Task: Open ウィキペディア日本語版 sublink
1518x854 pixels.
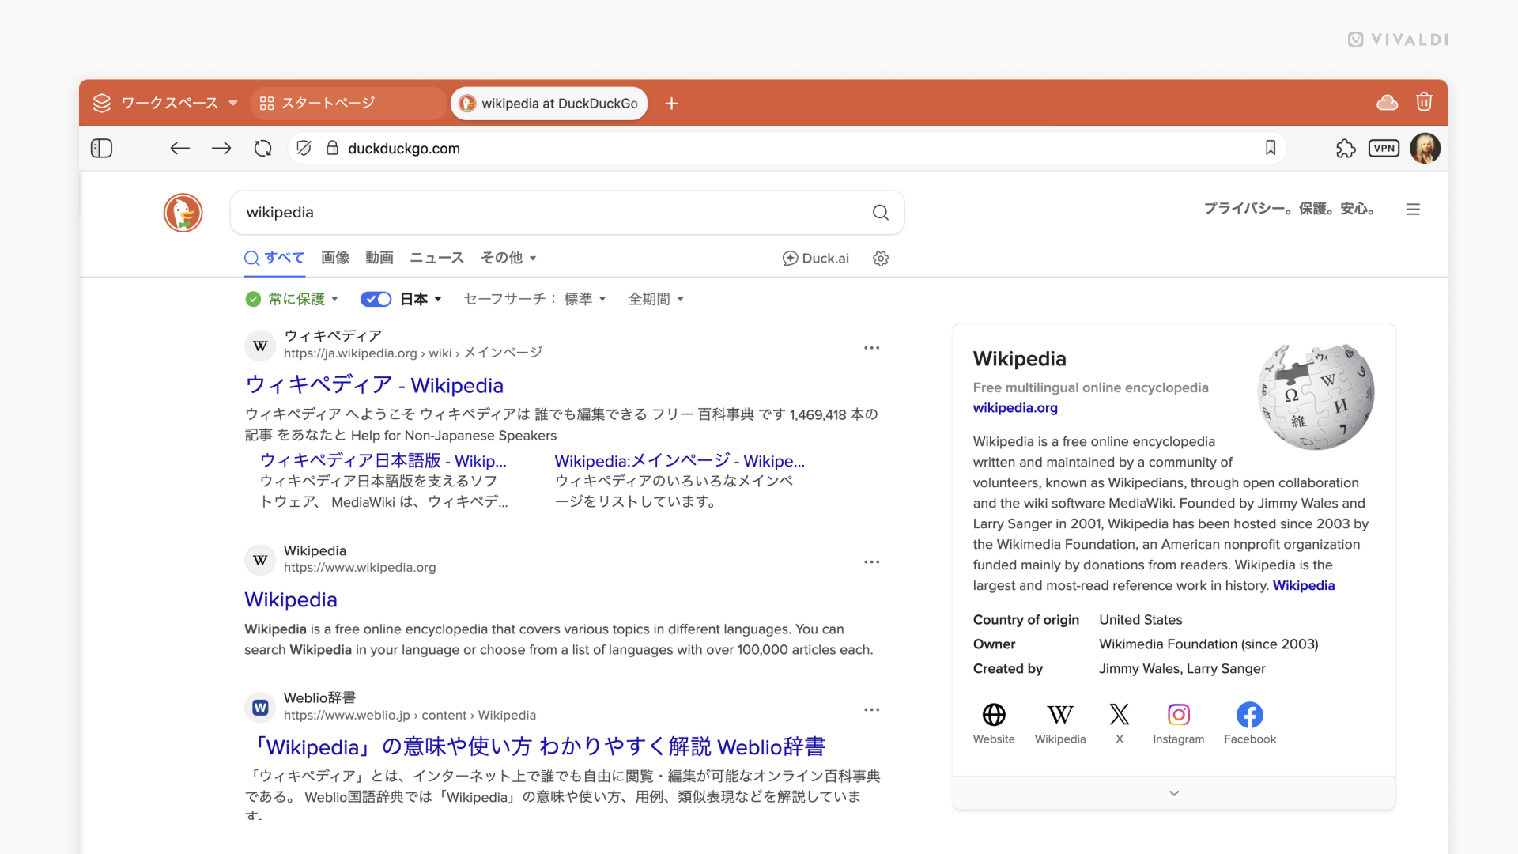Action: (x=383, y=461)
